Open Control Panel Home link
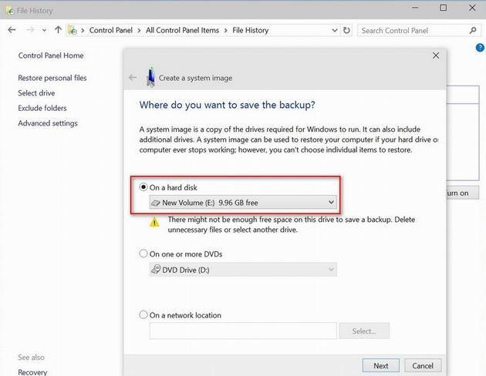 point(51,55)
